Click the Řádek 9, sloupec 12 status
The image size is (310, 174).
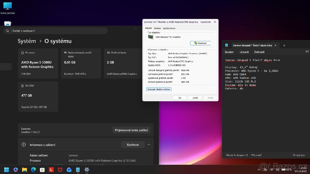[x=237, y=155]
